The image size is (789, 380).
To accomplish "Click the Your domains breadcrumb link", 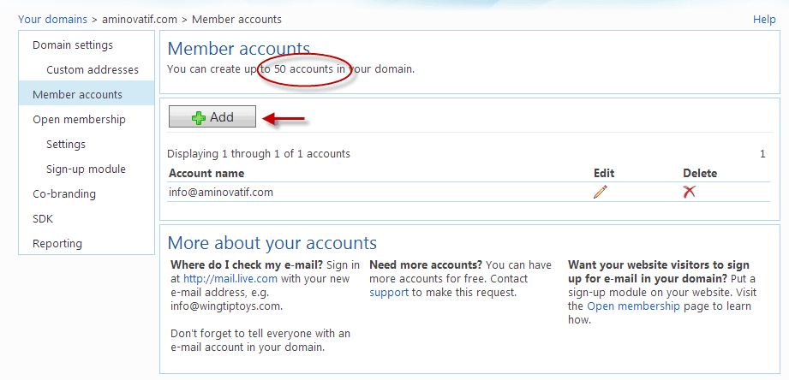I will pos(52,19).
